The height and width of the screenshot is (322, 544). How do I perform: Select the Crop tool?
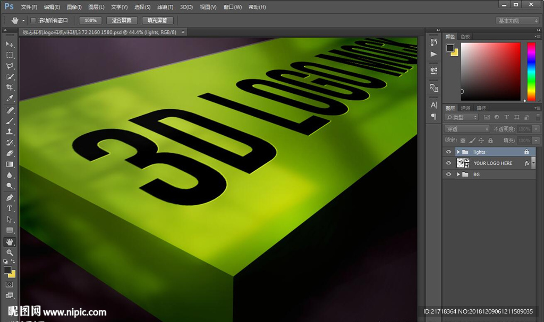[10, 88]
